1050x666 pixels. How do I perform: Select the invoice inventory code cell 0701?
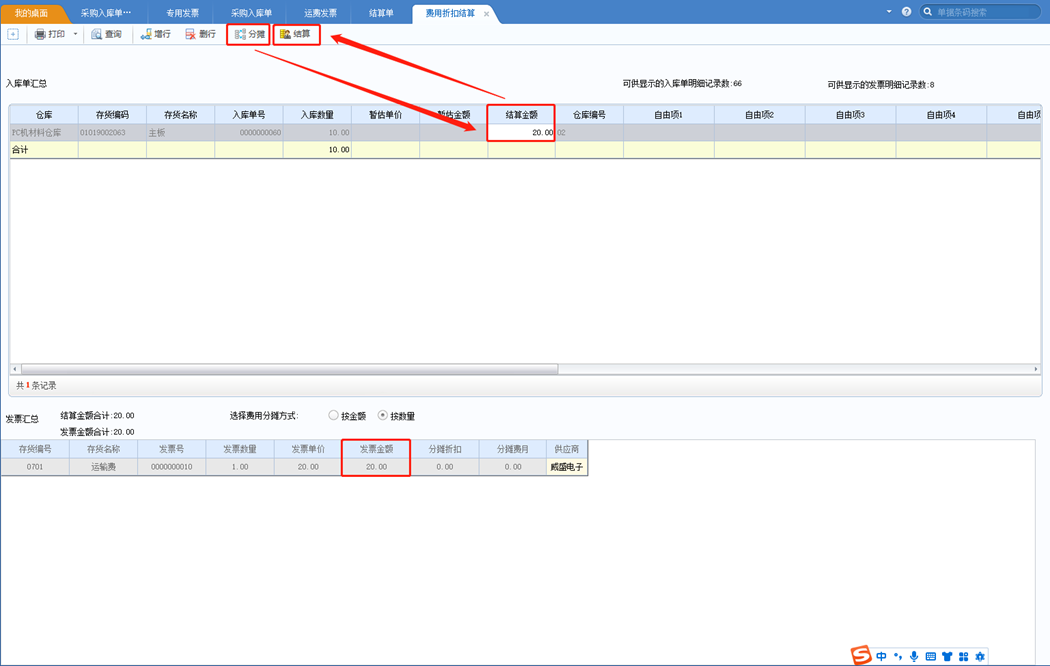pos(35,466)
